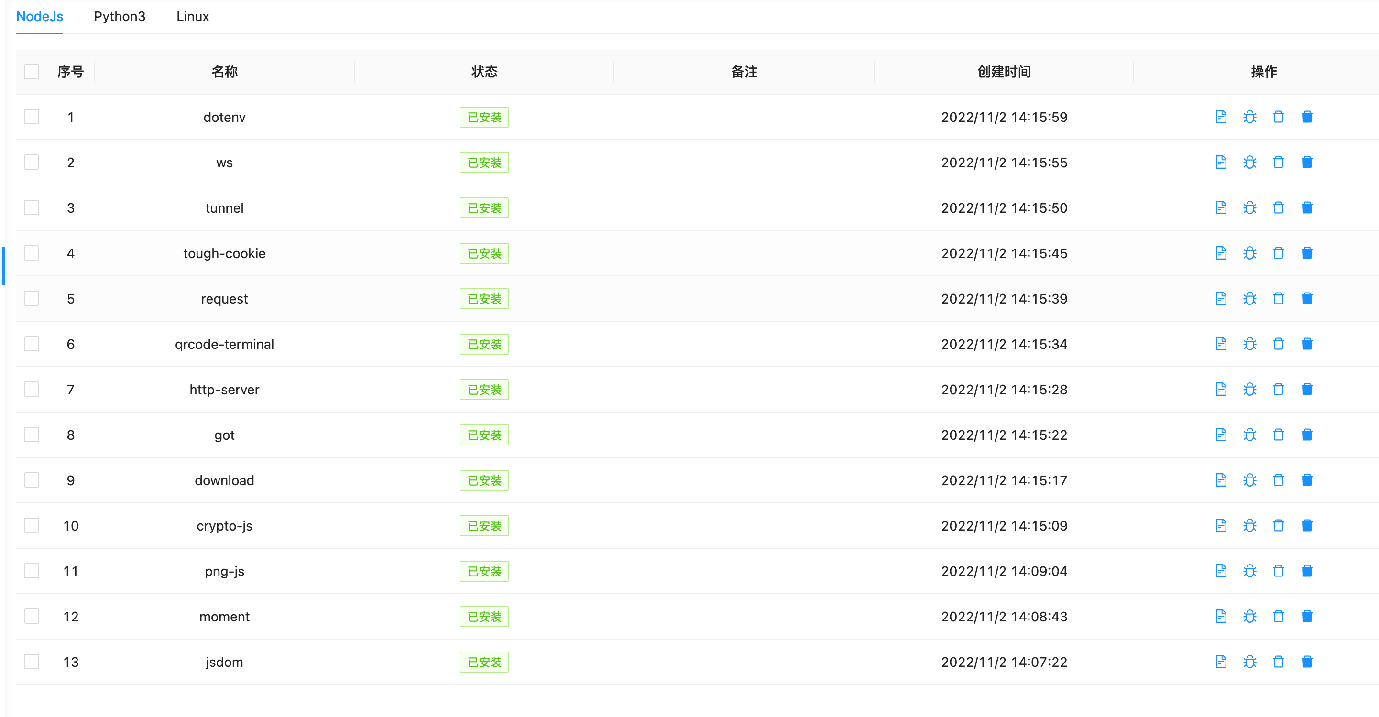Reinstall tough-cookie via its bug icon
This screenshot has width=1379, height=717.
pos(1249,253)
